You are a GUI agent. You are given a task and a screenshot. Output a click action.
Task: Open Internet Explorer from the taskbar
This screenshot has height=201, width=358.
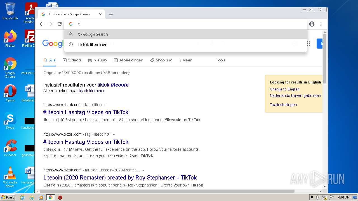[x=22, y=197]
